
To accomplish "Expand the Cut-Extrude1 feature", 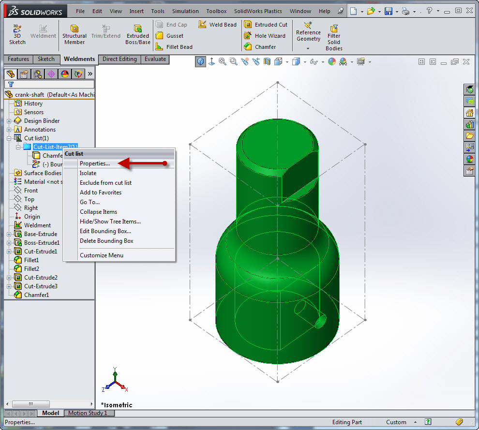I will tap(9, 252).
